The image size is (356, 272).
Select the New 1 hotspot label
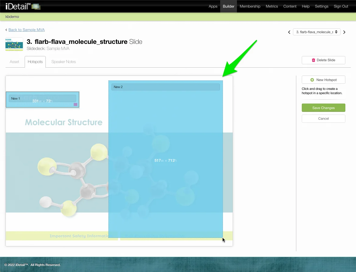point(42,98)
